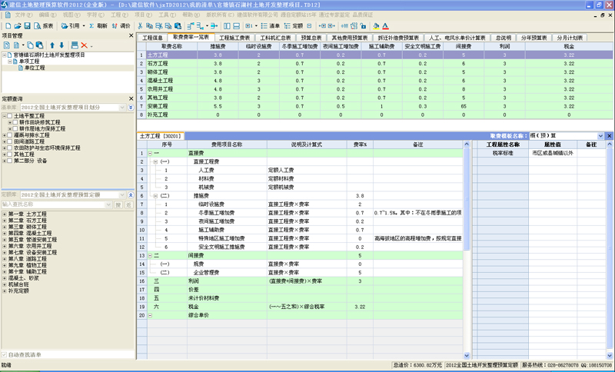Screen dimensions: 615x372
Task: Open the 取费模板名称 dropdown
Action: pos(600,135)
